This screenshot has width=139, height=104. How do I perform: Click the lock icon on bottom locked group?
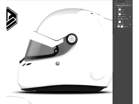130,24
